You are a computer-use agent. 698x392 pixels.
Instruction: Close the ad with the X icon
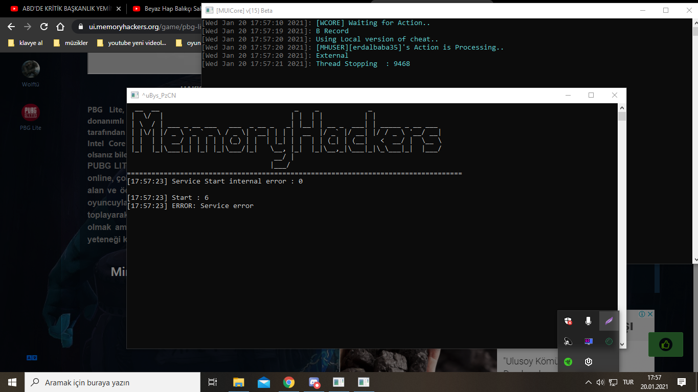tap(650, 314)
